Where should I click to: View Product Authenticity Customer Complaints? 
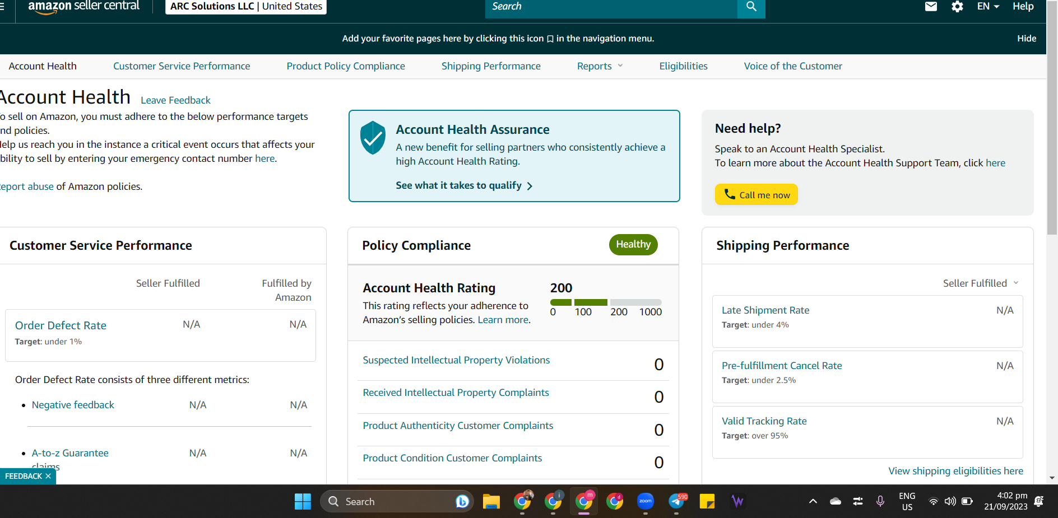tap(458, 426)
